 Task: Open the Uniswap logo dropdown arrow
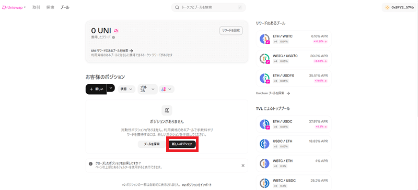[25, 7]
